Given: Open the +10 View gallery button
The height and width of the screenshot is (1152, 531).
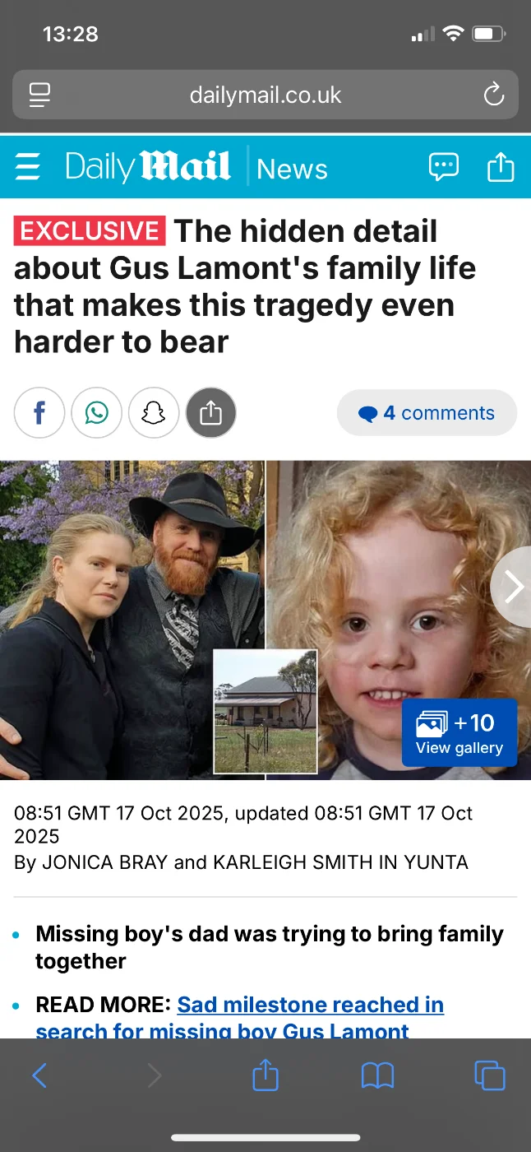Looking at the screenshot, I should click(x=459, y=732).
